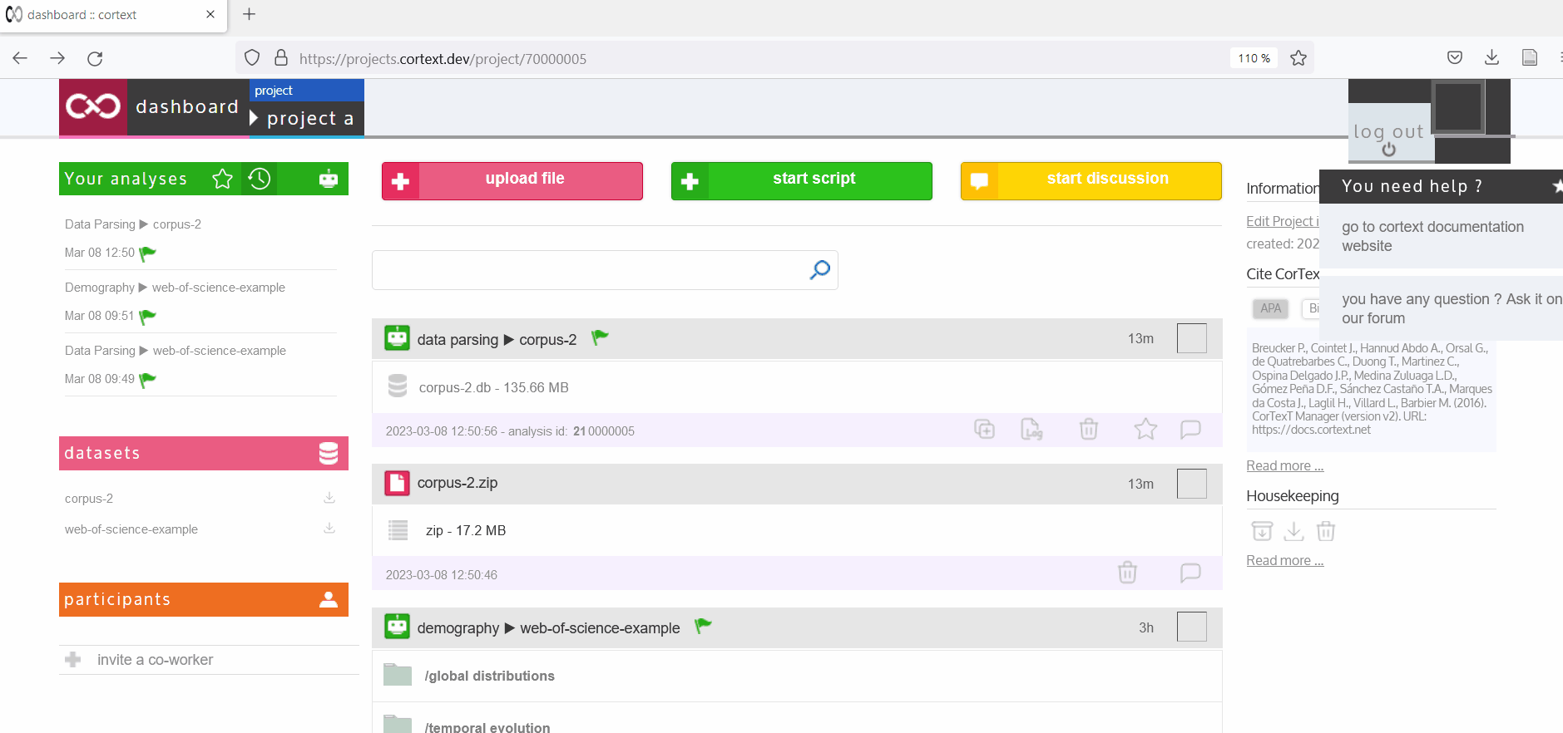Screen dimensions: 1563x733
Task: Comment on the data parsing corpus-2 analysis
Action: [1190, 429]
